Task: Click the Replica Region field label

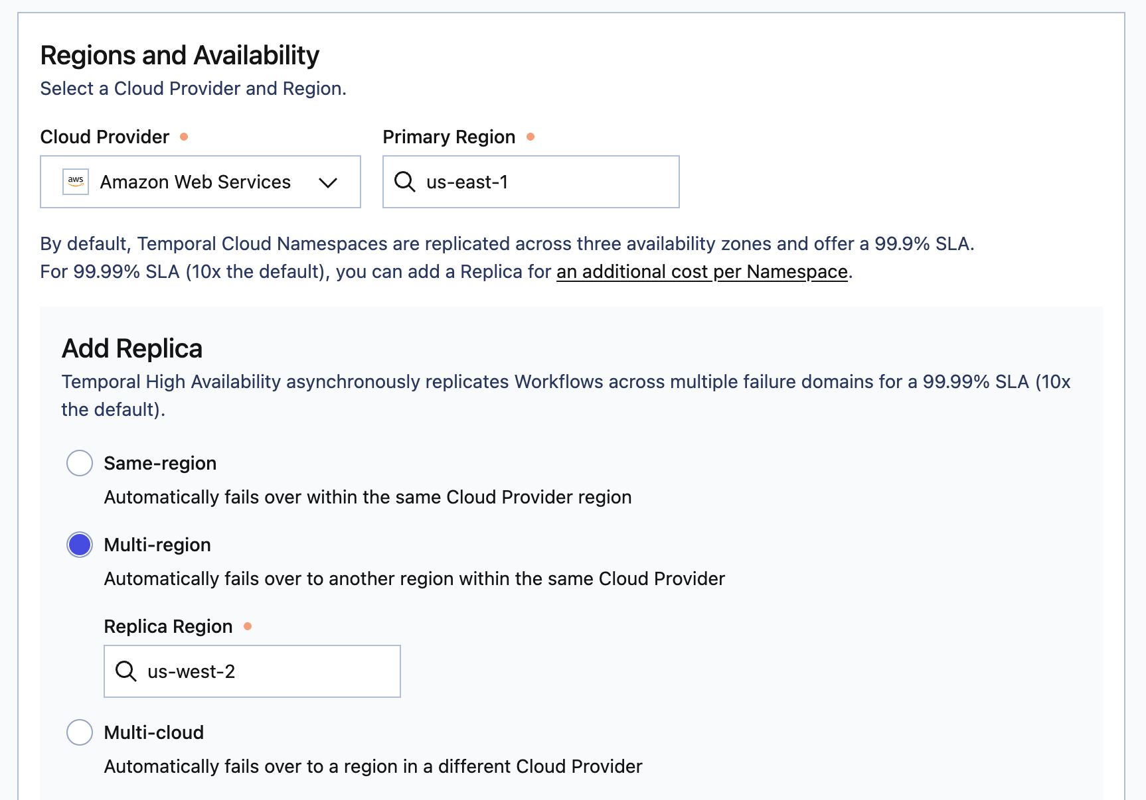Action: point(168,626)
